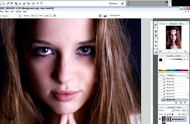
Task: Switch to the Channels tab
Action: coord(171,107)
